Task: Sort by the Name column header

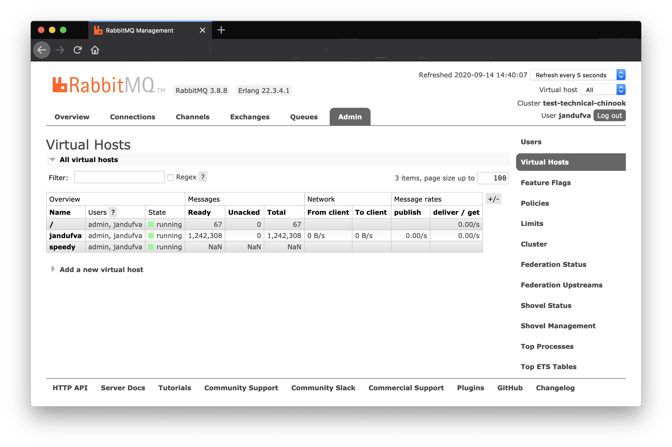Action: (x=60, y=212)
